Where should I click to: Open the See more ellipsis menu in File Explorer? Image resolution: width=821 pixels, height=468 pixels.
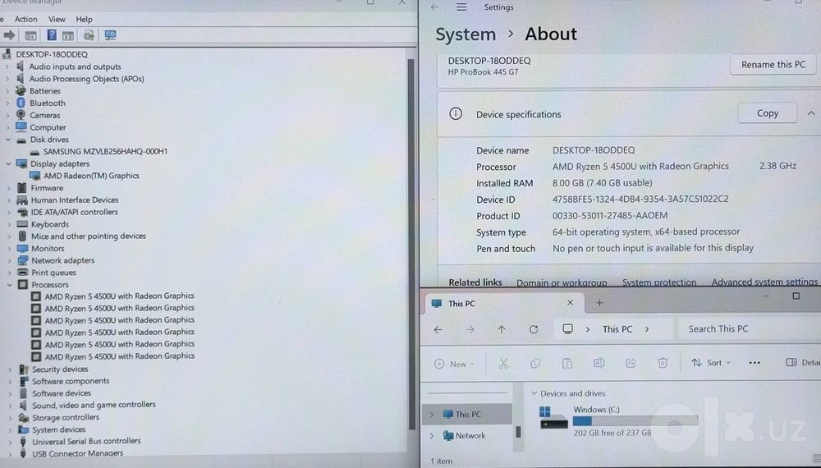click(754, 363)
